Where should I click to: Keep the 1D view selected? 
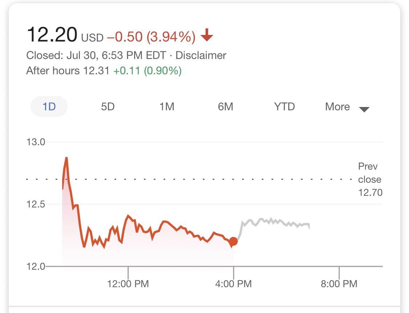coord(49,107)
